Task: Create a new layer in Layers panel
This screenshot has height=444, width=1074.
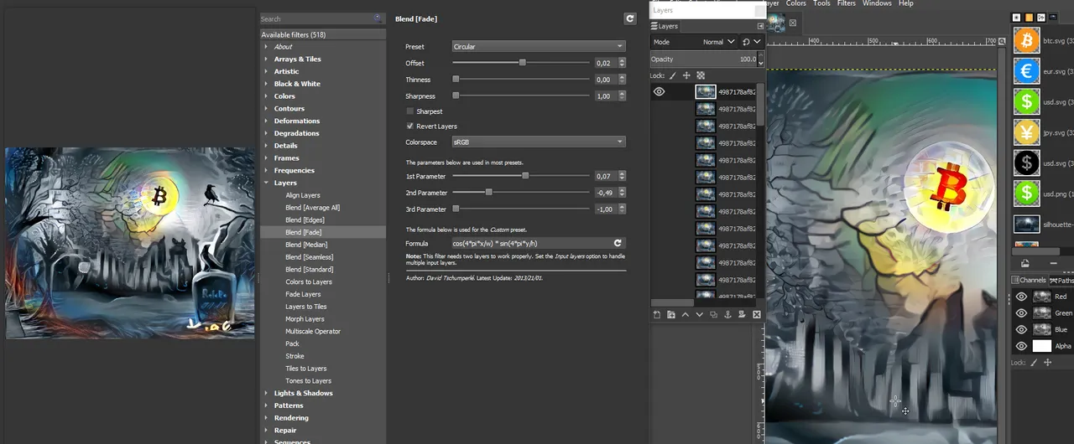Action: pos(658,314)
